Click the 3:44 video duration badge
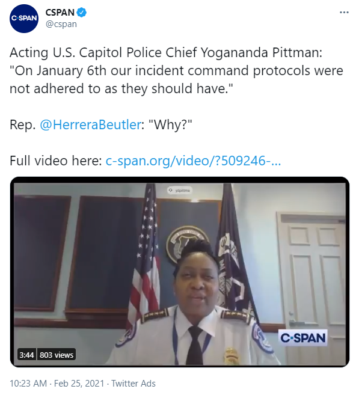356x395 pixels. pyautogui.click(x=26, y=355)
